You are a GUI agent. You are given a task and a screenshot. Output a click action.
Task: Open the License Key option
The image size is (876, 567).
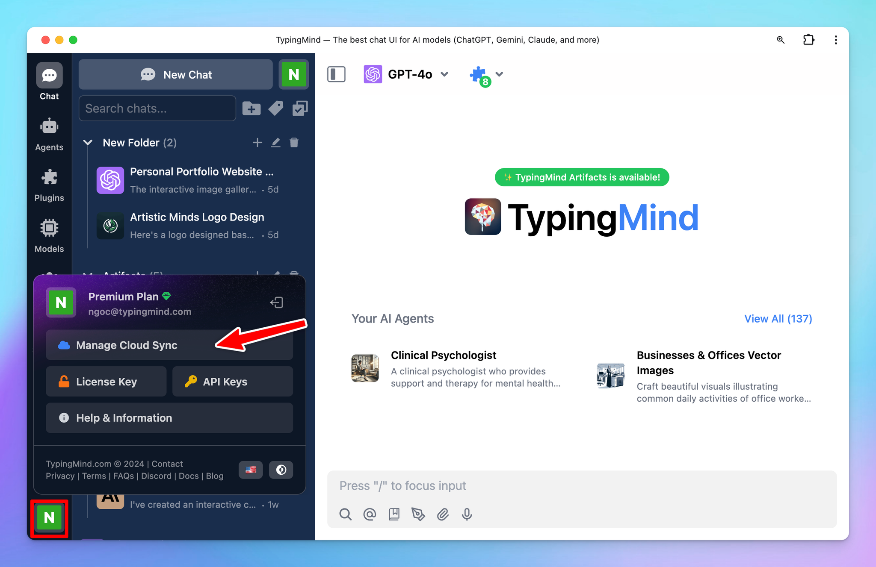coord(106,382)
